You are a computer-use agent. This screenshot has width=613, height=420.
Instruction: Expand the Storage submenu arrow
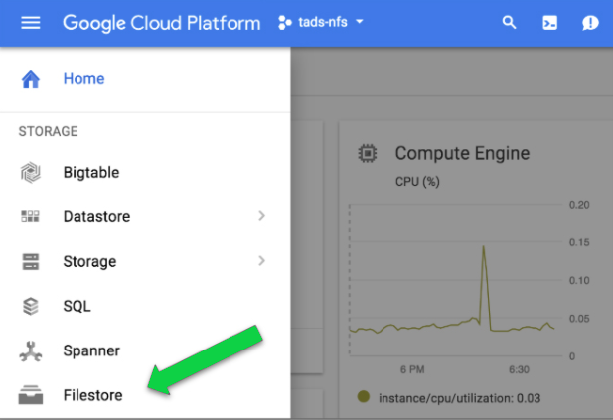261,261
